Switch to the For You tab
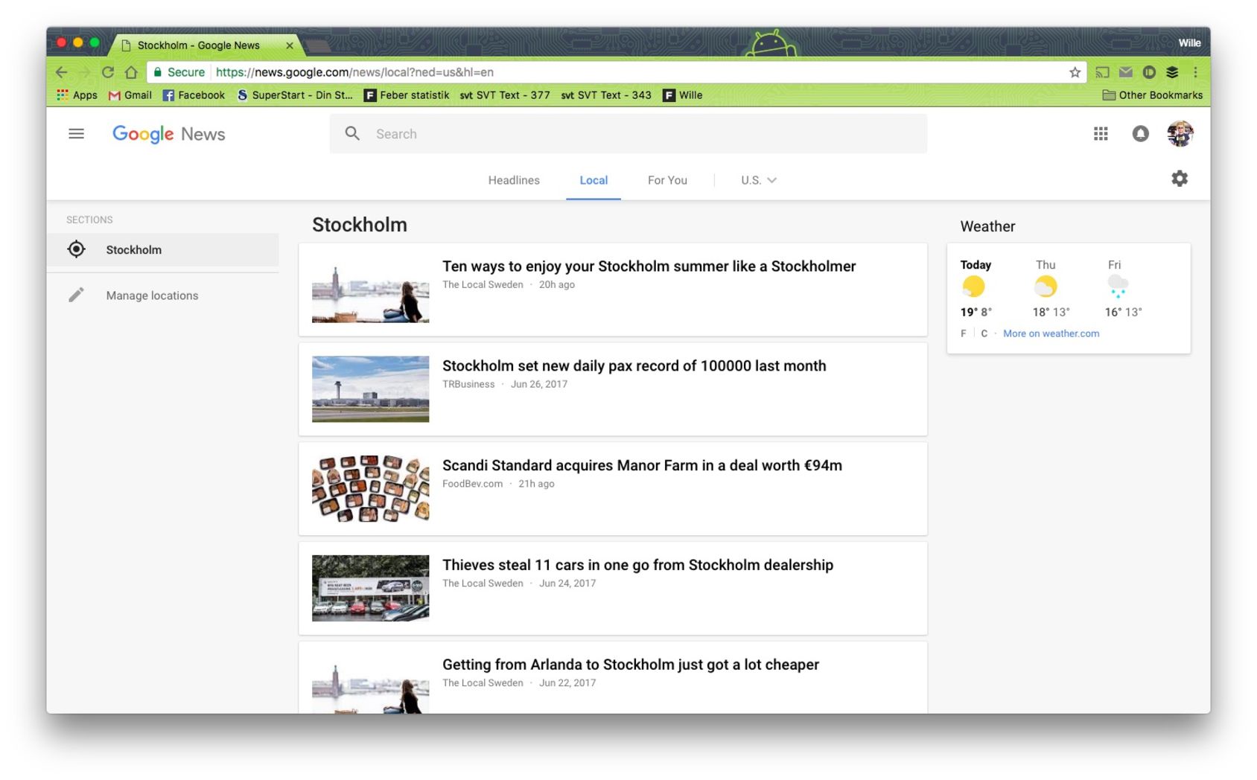The width and height of the screenshot is (1257, 780). [x=667, y=180]
